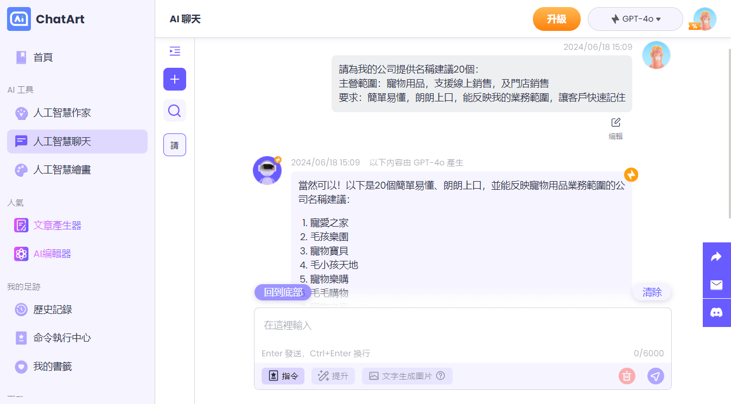
Task: Collapse the chat list panel
Action: (x=175, y=52)
